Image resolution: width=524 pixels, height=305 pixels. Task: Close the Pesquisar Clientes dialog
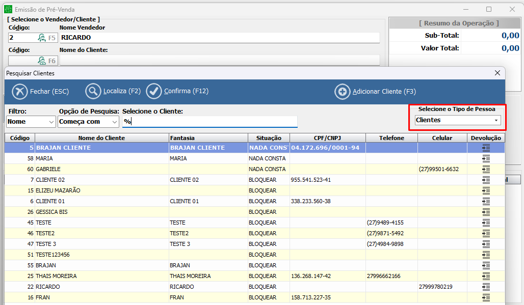coord(497,73)
